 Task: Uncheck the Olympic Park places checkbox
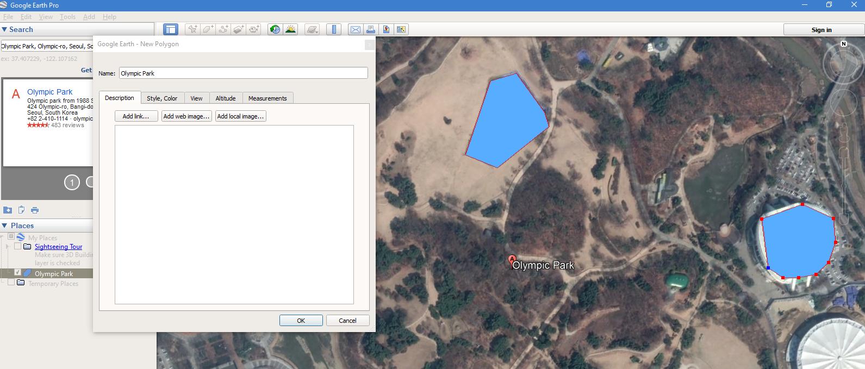(x=17, y=273)
